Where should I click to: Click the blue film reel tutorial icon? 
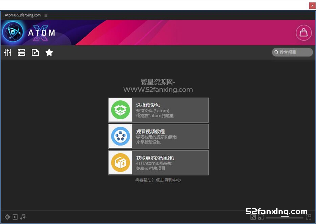pos(120,136)
